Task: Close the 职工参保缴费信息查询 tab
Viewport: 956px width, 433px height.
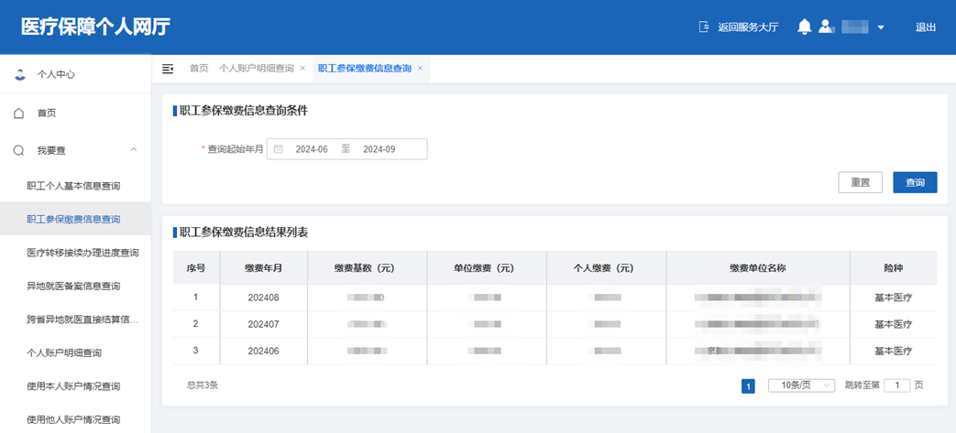Action: [420, 69]
